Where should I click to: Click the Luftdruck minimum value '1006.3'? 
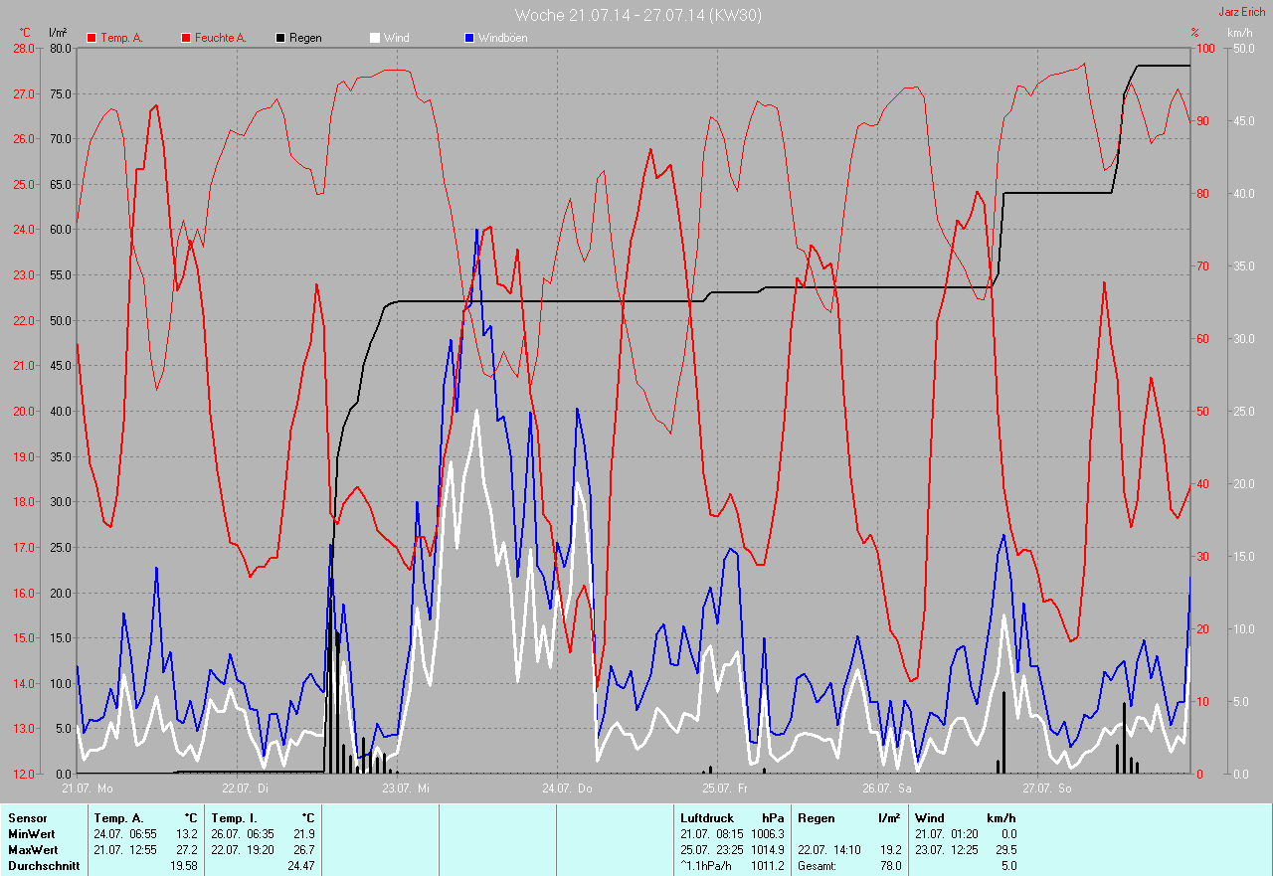[x=767, y=834]
